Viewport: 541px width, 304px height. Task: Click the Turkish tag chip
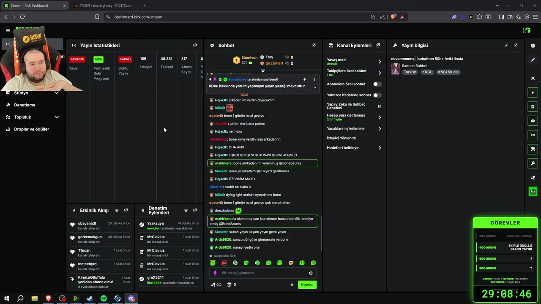(x=410, y=72)
